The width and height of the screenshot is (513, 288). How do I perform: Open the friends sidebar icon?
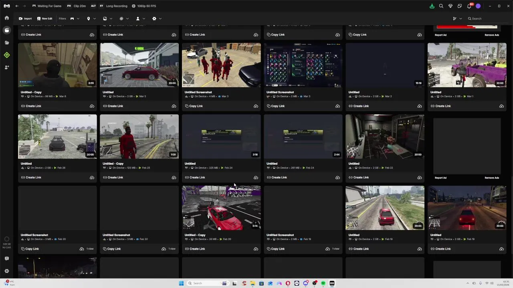pos(7,67)
